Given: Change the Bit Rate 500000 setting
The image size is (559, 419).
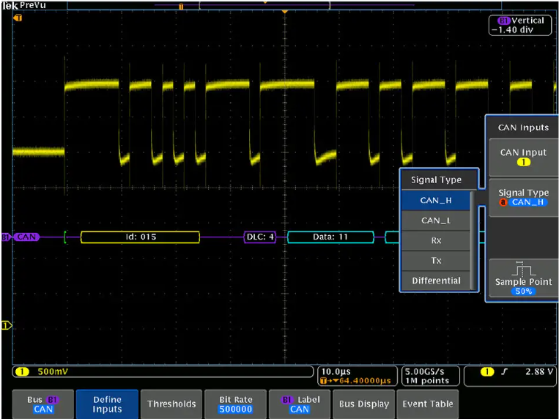Looking at the screenshot, I should [x=236, y=404].
